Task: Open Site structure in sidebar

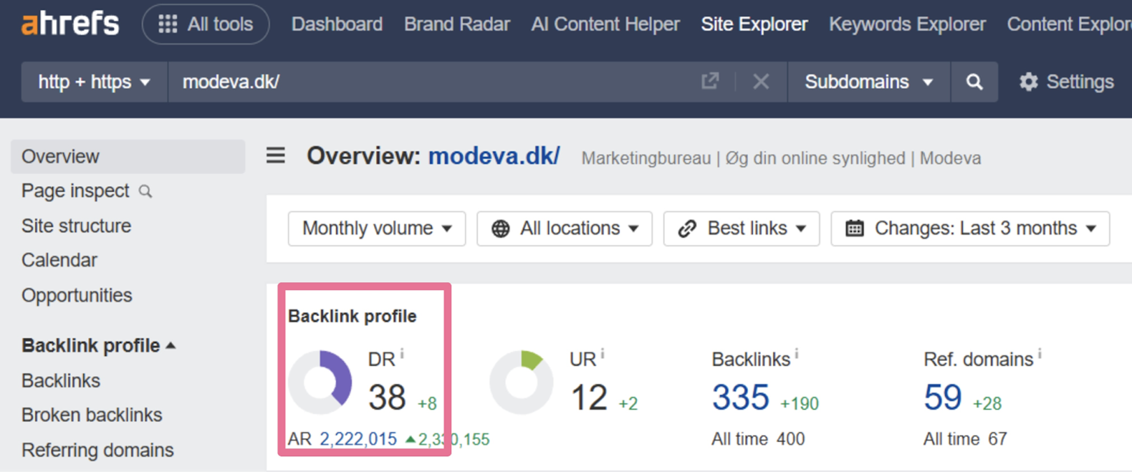Action: pyautogui.click(x=76, y=226)
